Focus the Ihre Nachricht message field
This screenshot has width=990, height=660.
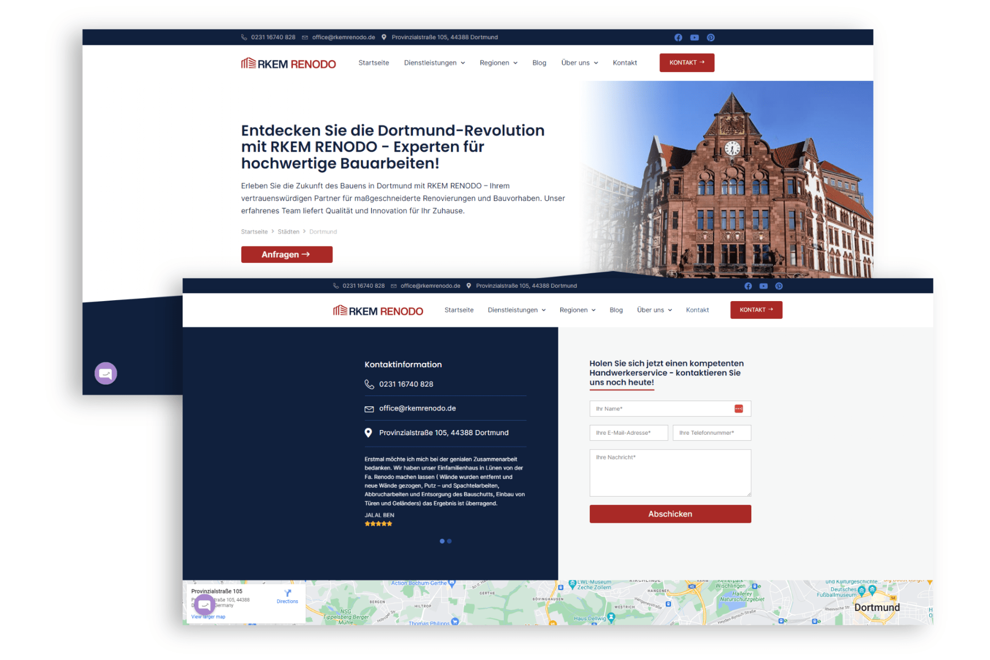(670, 473)
